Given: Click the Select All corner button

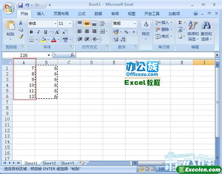Looking at the screenshot, I should click(x=7, y=62).
